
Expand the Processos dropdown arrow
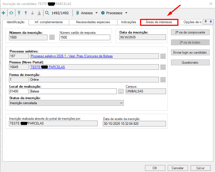click(126, 13)
